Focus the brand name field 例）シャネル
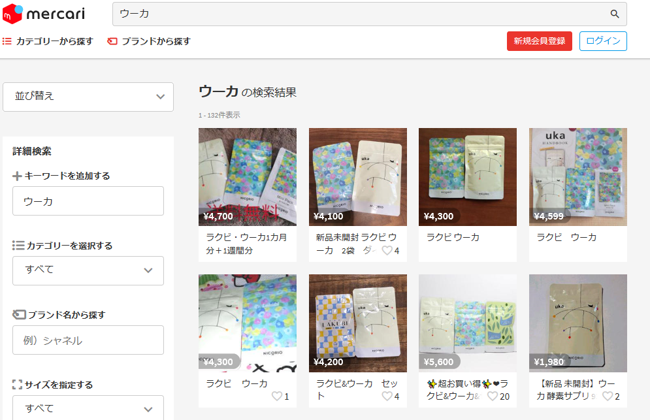 point(88,340)
